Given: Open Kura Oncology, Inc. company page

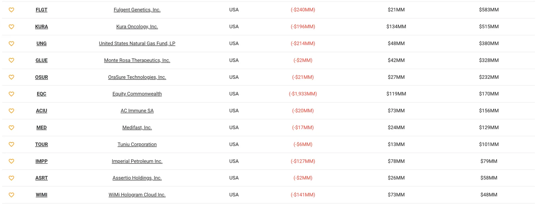Looking at the screenshot, I should click(x=137, y=27).
